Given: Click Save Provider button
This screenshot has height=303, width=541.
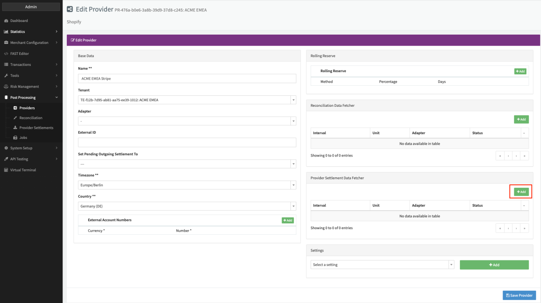Looking at the screenshot, I should pyautogui.click(x=519, y=295).
